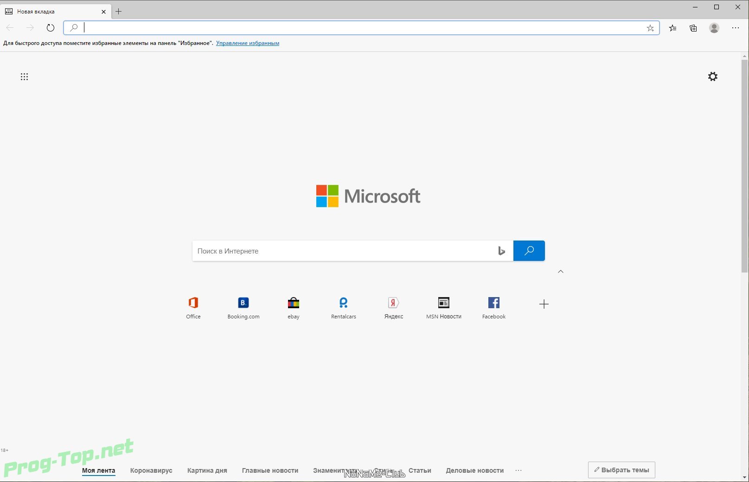Click the Выбрать темы button
The width and height of the screenshot is (749, 482).
click(621, 470)
